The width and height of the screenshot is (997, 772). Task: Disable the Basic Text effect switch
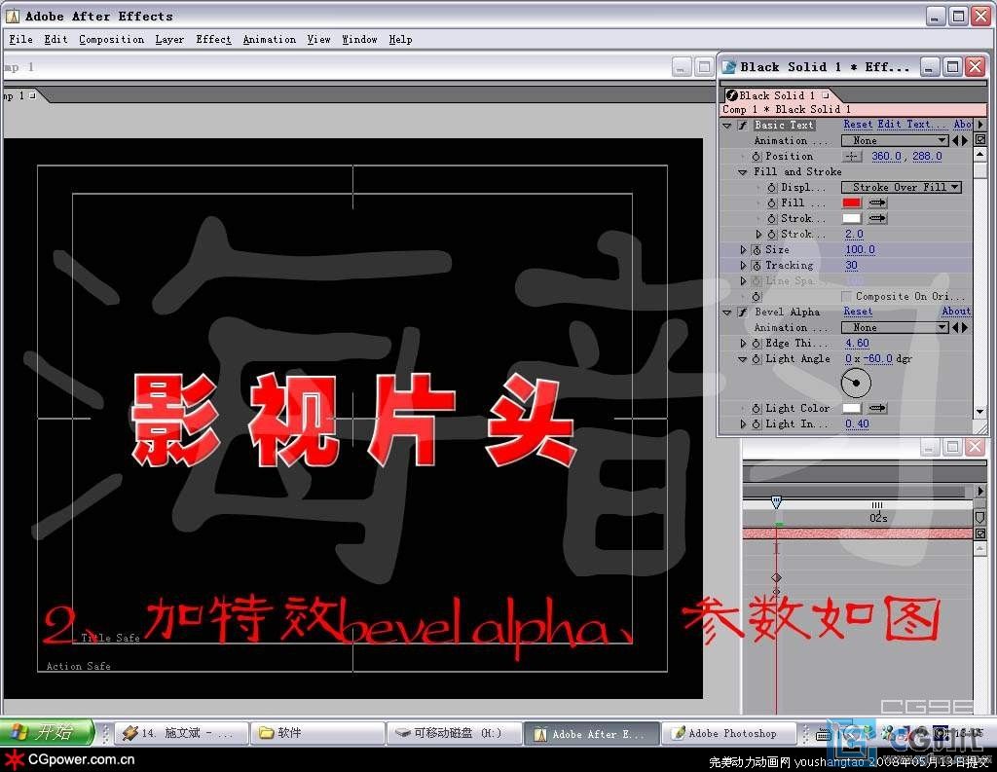(x=742, y=126)
